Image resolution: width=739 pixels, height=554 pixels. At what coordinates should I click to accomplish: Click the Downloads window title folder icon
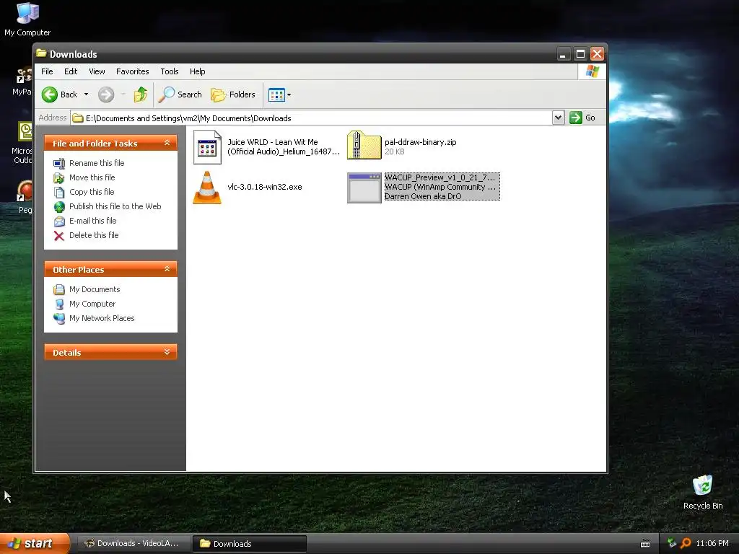(x=41, y=53)
